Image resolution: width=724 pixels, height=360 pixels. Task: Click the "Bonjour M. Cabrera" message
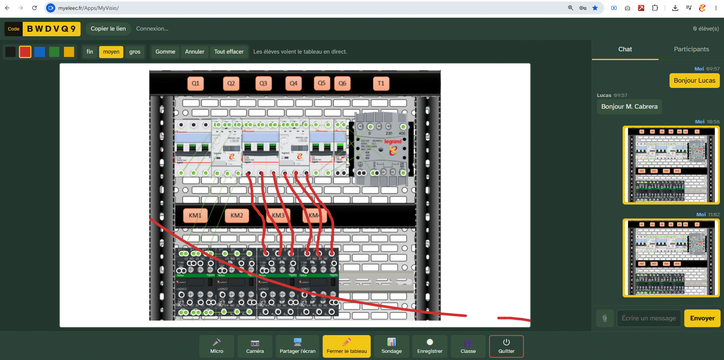[x=629, y=107]
